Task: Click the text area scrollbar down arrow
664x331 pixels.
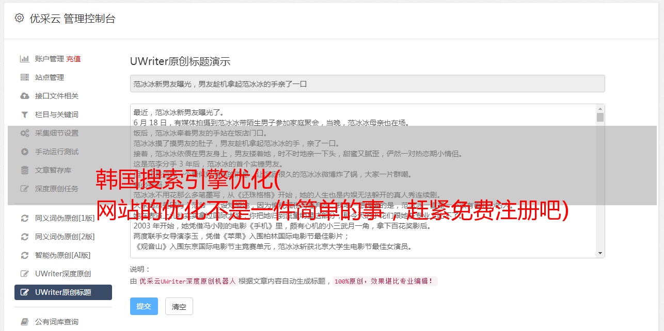Action: click(600, 253)
